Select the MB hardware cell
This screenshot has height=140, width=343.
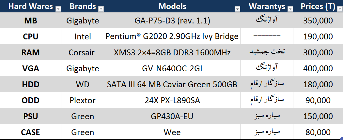pyautogui.click(x=31, y=21)
